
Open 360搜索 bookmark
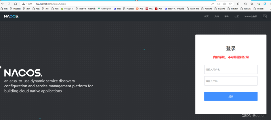259,9
